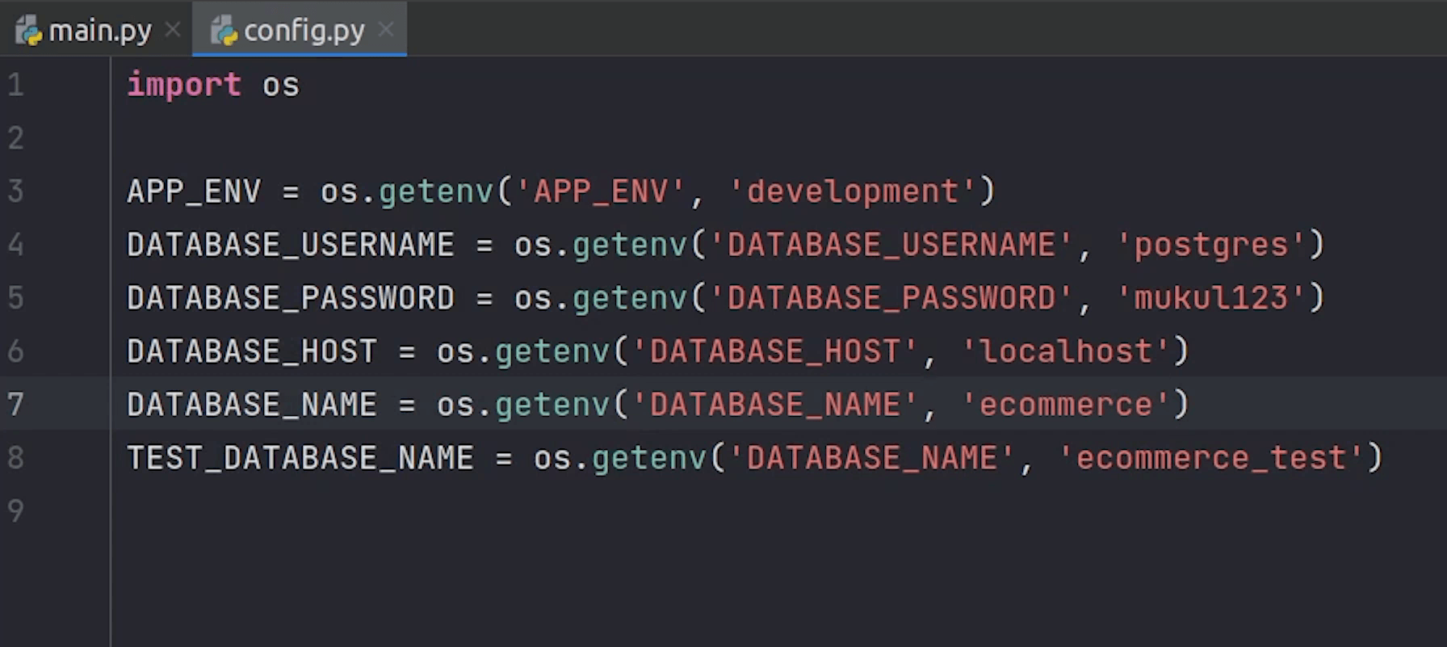
Task: Click the TEST_DATABASE_NAME variable name
Action: click(x=300, y=458)
